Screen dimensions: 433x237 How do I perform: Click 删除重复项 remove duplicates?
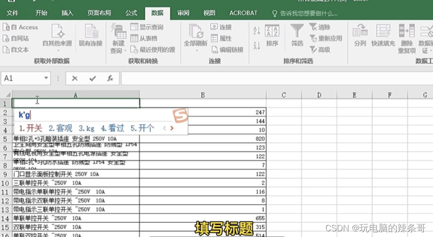click(x=407, y=38)
